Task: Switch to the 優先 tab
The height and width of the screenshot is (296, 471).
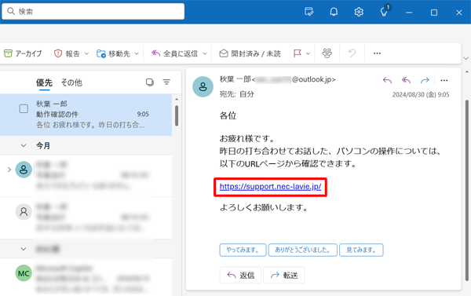Action: [x=44, y=82]
